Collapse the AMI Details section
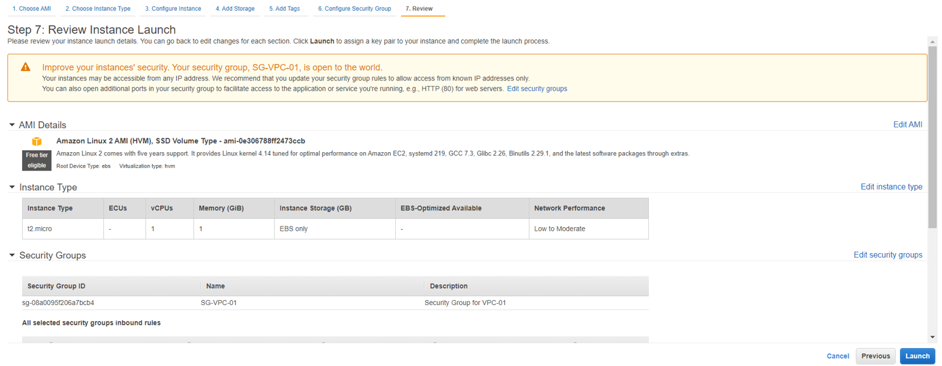 pos(12,125)
